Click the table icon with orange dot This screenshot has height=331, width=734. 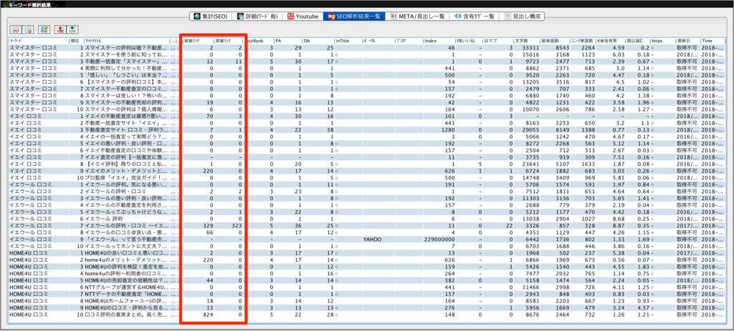[28, 29]
